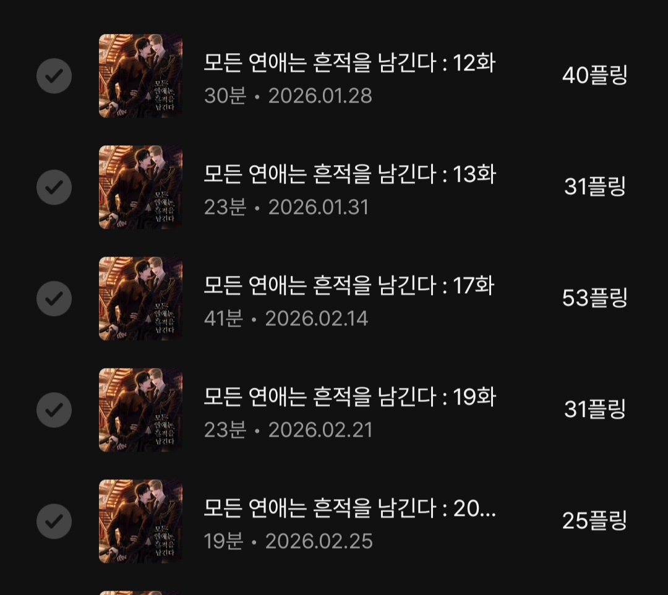Toggle the checkmark for episode 19화
This screenshot has width=668, height=595.
[x=54, y=410]
